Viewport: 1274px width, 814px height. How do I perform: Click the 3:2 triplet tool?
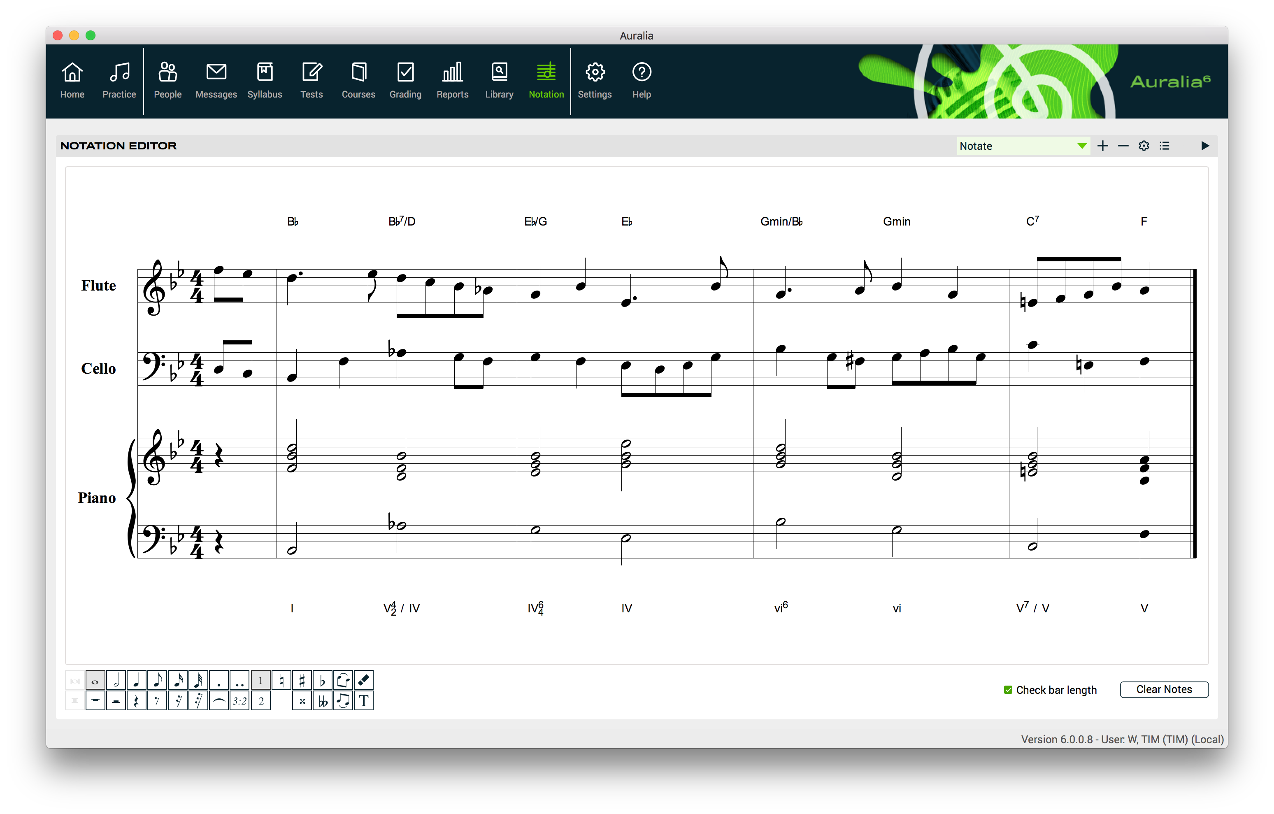(x=239, y=701)
